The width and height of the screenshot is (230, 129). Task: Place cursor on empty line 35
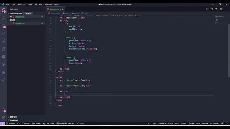pos(134,94)
